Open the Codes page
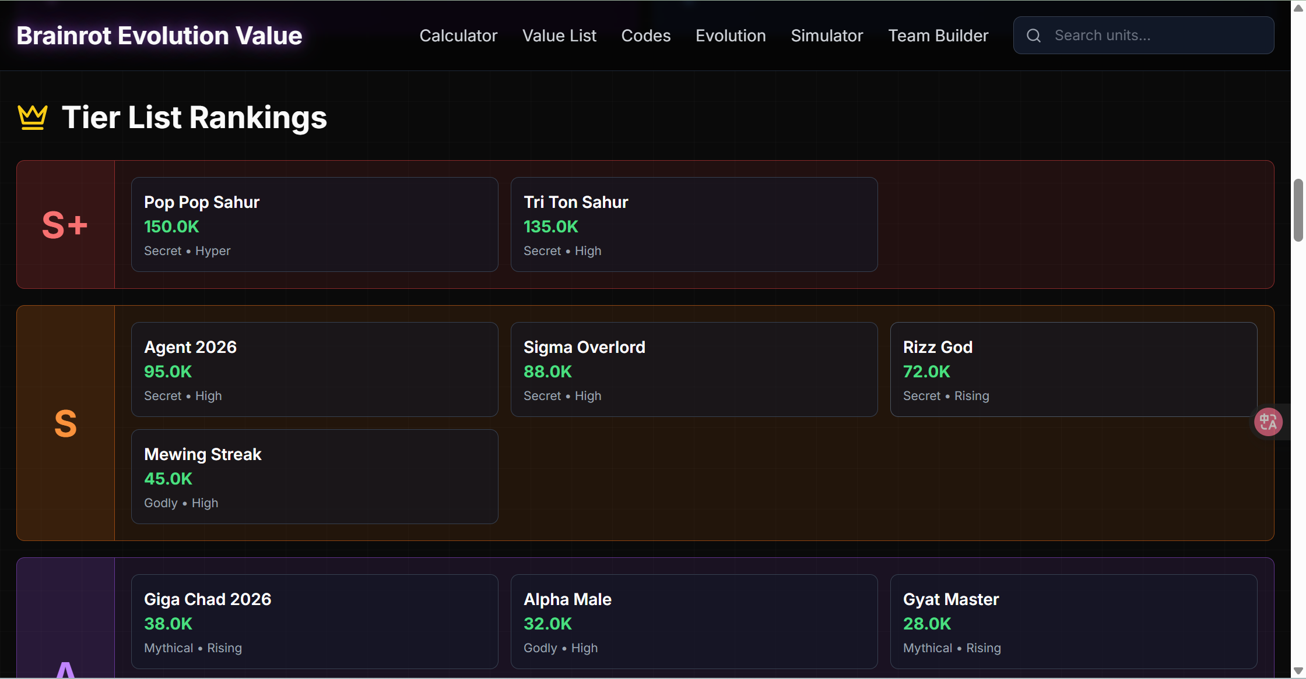 (x=645, y=35)
